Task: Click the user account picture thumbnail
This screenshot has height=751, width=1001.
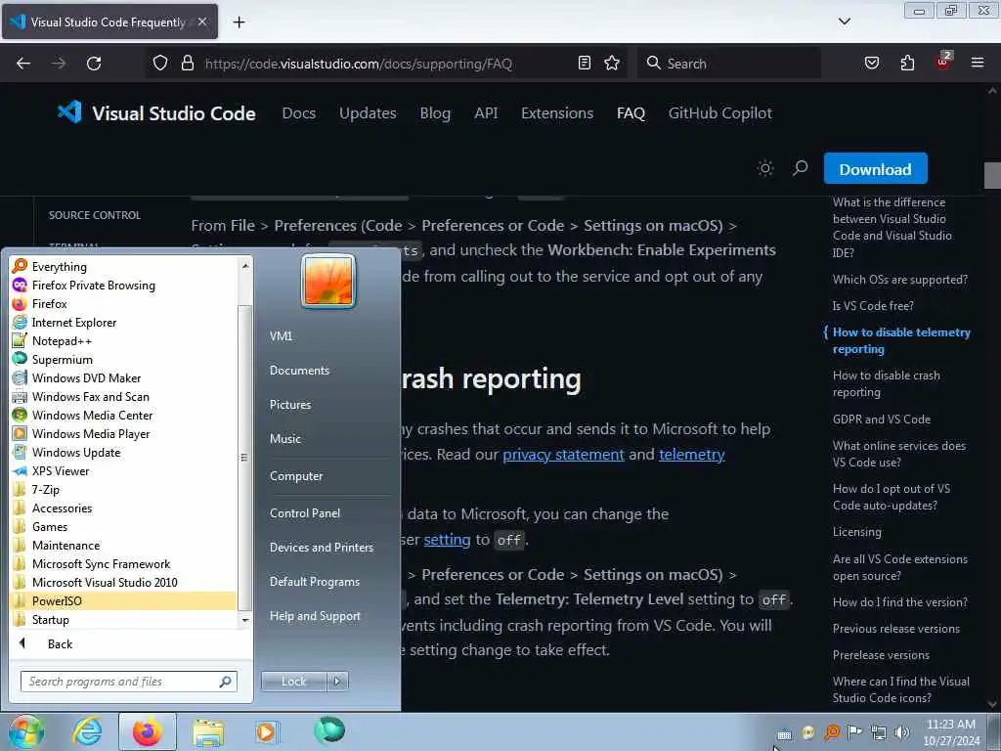Action: pyautogui.click(x=328, y=281)
